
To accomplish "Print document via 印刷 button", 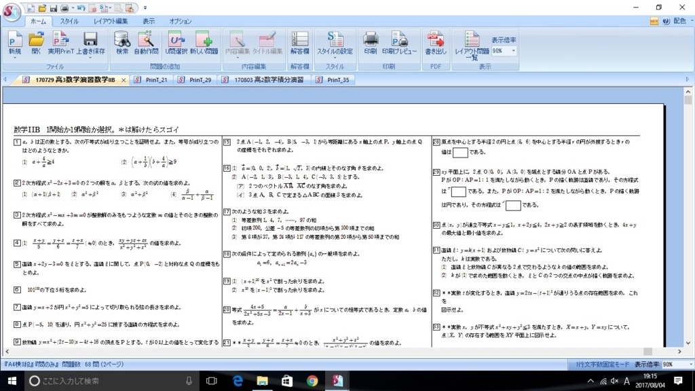I will (x=370, y=43).
